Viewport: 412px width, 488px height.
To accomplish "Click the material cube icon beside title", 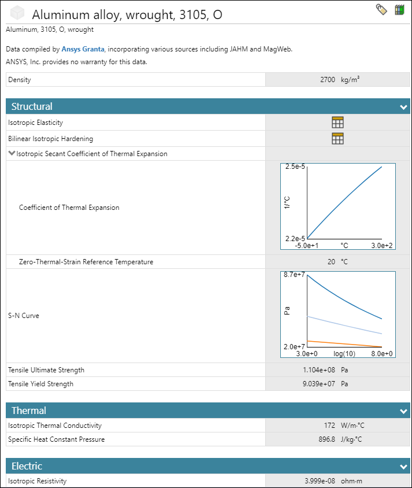I will click(x=18, y=13).
